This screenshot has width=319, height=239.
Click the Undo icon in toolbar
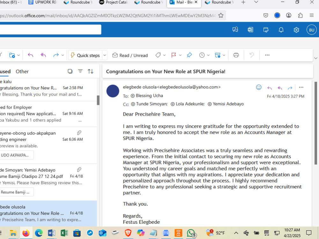tap(252, 55)
